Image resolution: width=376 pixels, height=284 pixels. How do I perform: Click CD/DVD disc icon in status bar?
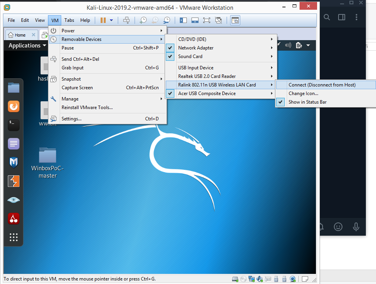[x=243, y=279]
